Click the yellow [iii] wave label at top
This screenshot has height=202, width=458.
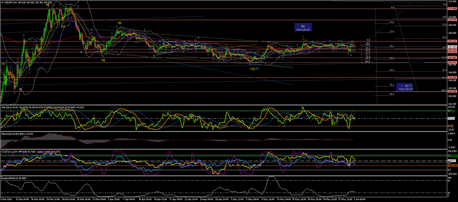pyautogui.click(x=47, y=5)
